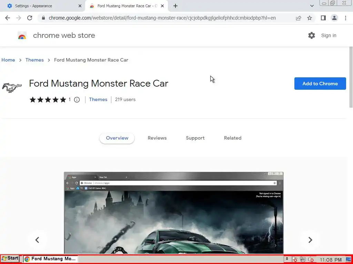The width and height of the screenshot is (353, 264).
Task: Click the Sign in link
Action: pyautogui.click(x=329, y=35)
